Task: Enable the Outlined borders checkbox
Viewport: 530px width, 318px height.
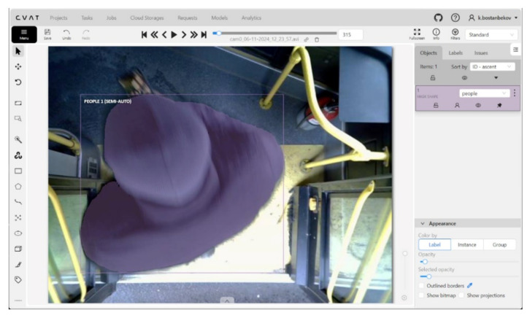Action: tap(421, 286)
